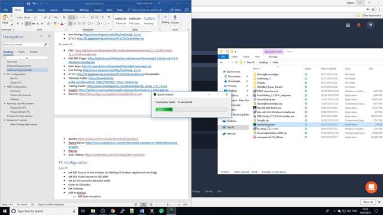
Task: Click Word's zoom slider in the status bar
Action: tap(168, 204)
